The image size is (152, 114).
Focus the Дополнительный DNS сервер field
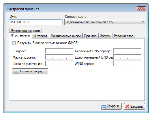(x=127, y=57)
